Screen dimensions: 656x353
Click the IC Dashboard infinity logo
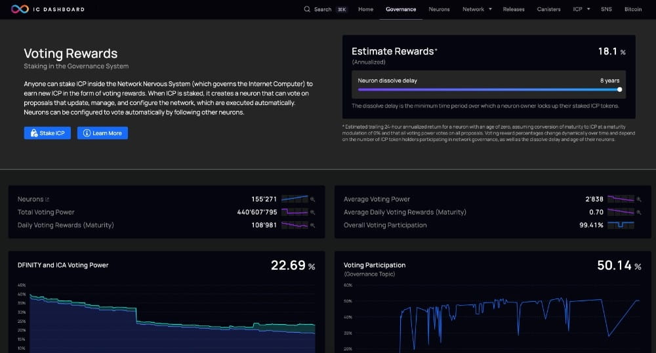[x=20, y=9]
